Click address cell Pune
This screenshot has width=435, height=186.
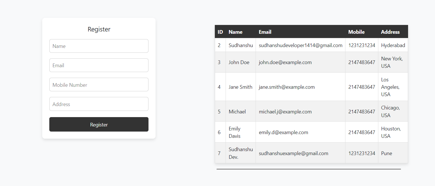point(393,153)
